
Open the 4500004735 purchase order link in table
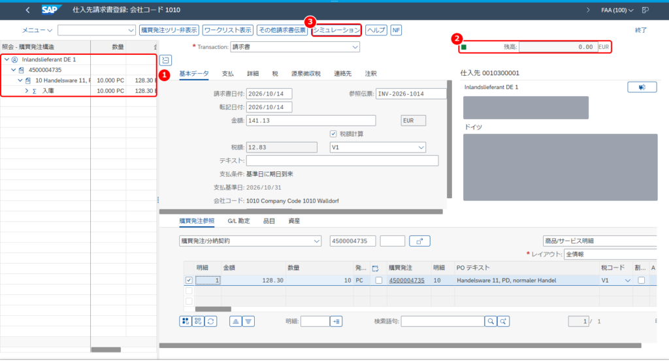tap(406, 281)
